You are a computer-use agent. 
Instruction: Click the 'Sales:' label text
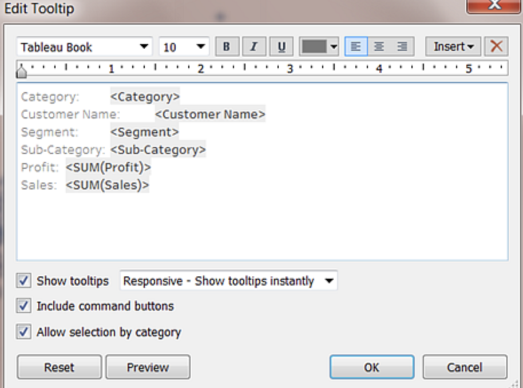[39, 185]
